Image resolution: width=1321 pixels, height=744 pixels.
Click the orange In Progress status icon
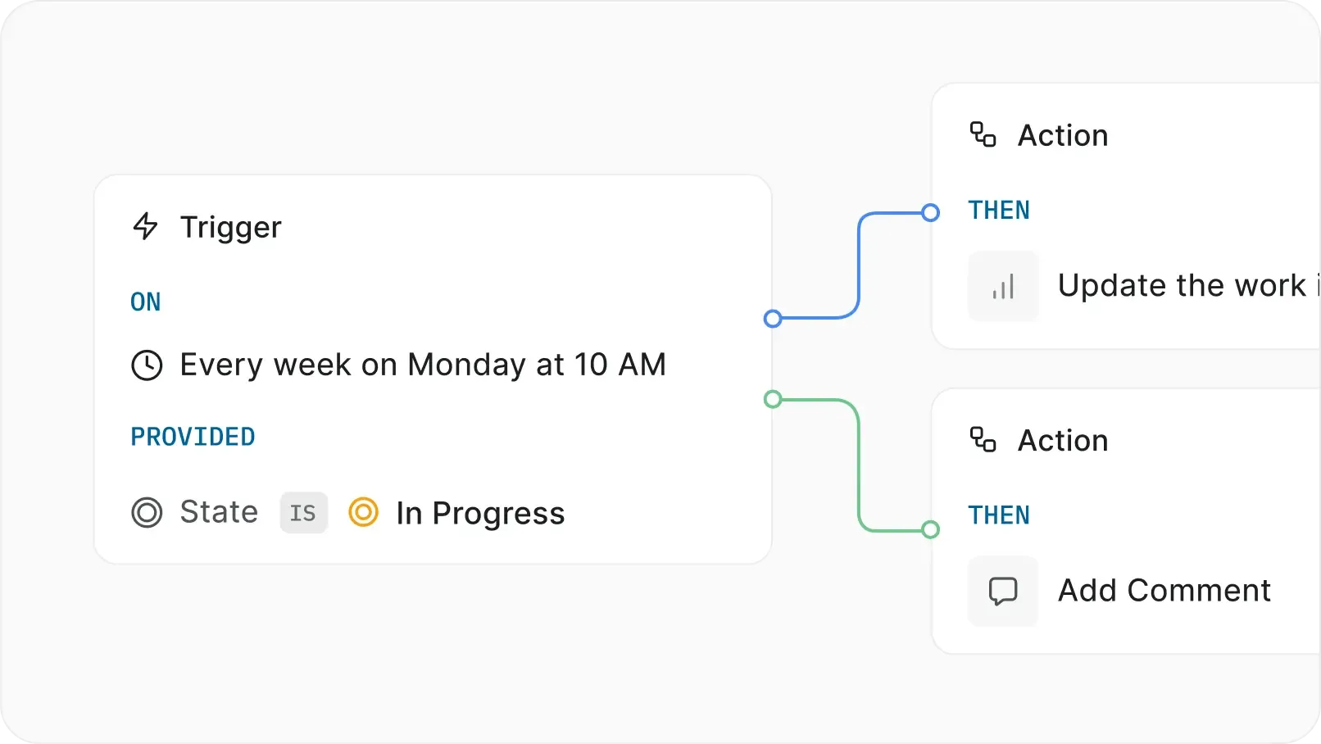[363, 513]
